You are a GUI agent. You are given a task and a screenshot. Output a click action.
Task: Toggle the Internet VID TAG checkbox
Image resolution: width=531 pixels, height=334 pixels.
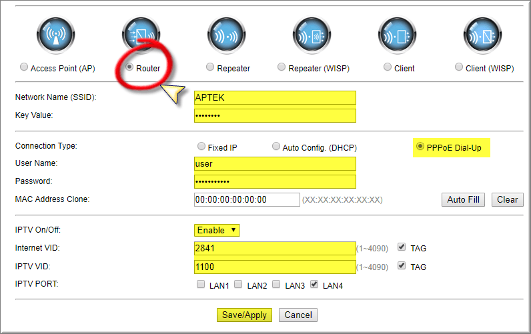[x=401, y=247]
